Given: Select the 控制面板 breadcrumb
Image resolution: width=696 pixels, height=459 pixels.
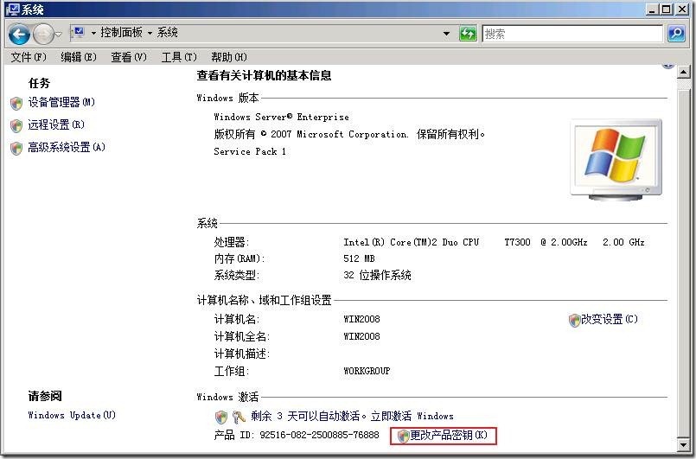Looking at the screenshot, I should tap(121, 32).
